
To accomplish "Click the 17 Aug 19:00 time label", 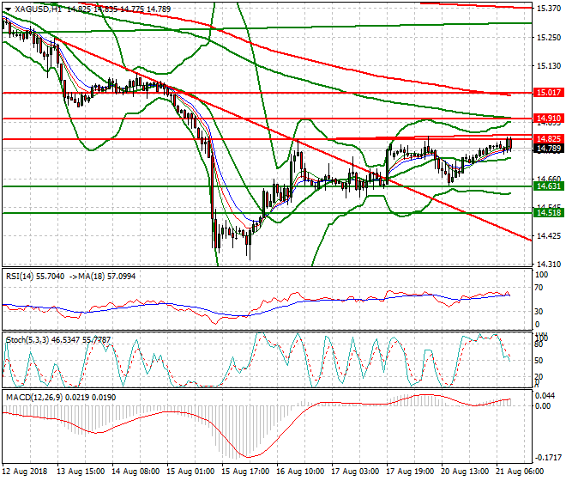I will 410,472.
